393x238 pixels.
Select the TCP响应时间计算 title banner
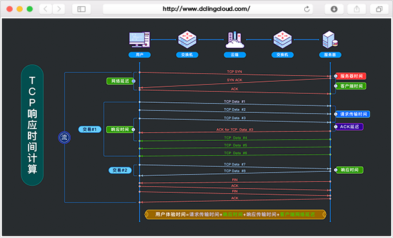(32, 125)
